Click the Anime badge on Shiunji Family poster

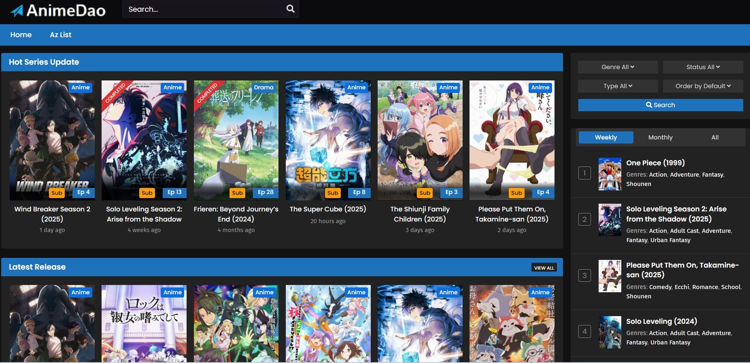point(448,88)
